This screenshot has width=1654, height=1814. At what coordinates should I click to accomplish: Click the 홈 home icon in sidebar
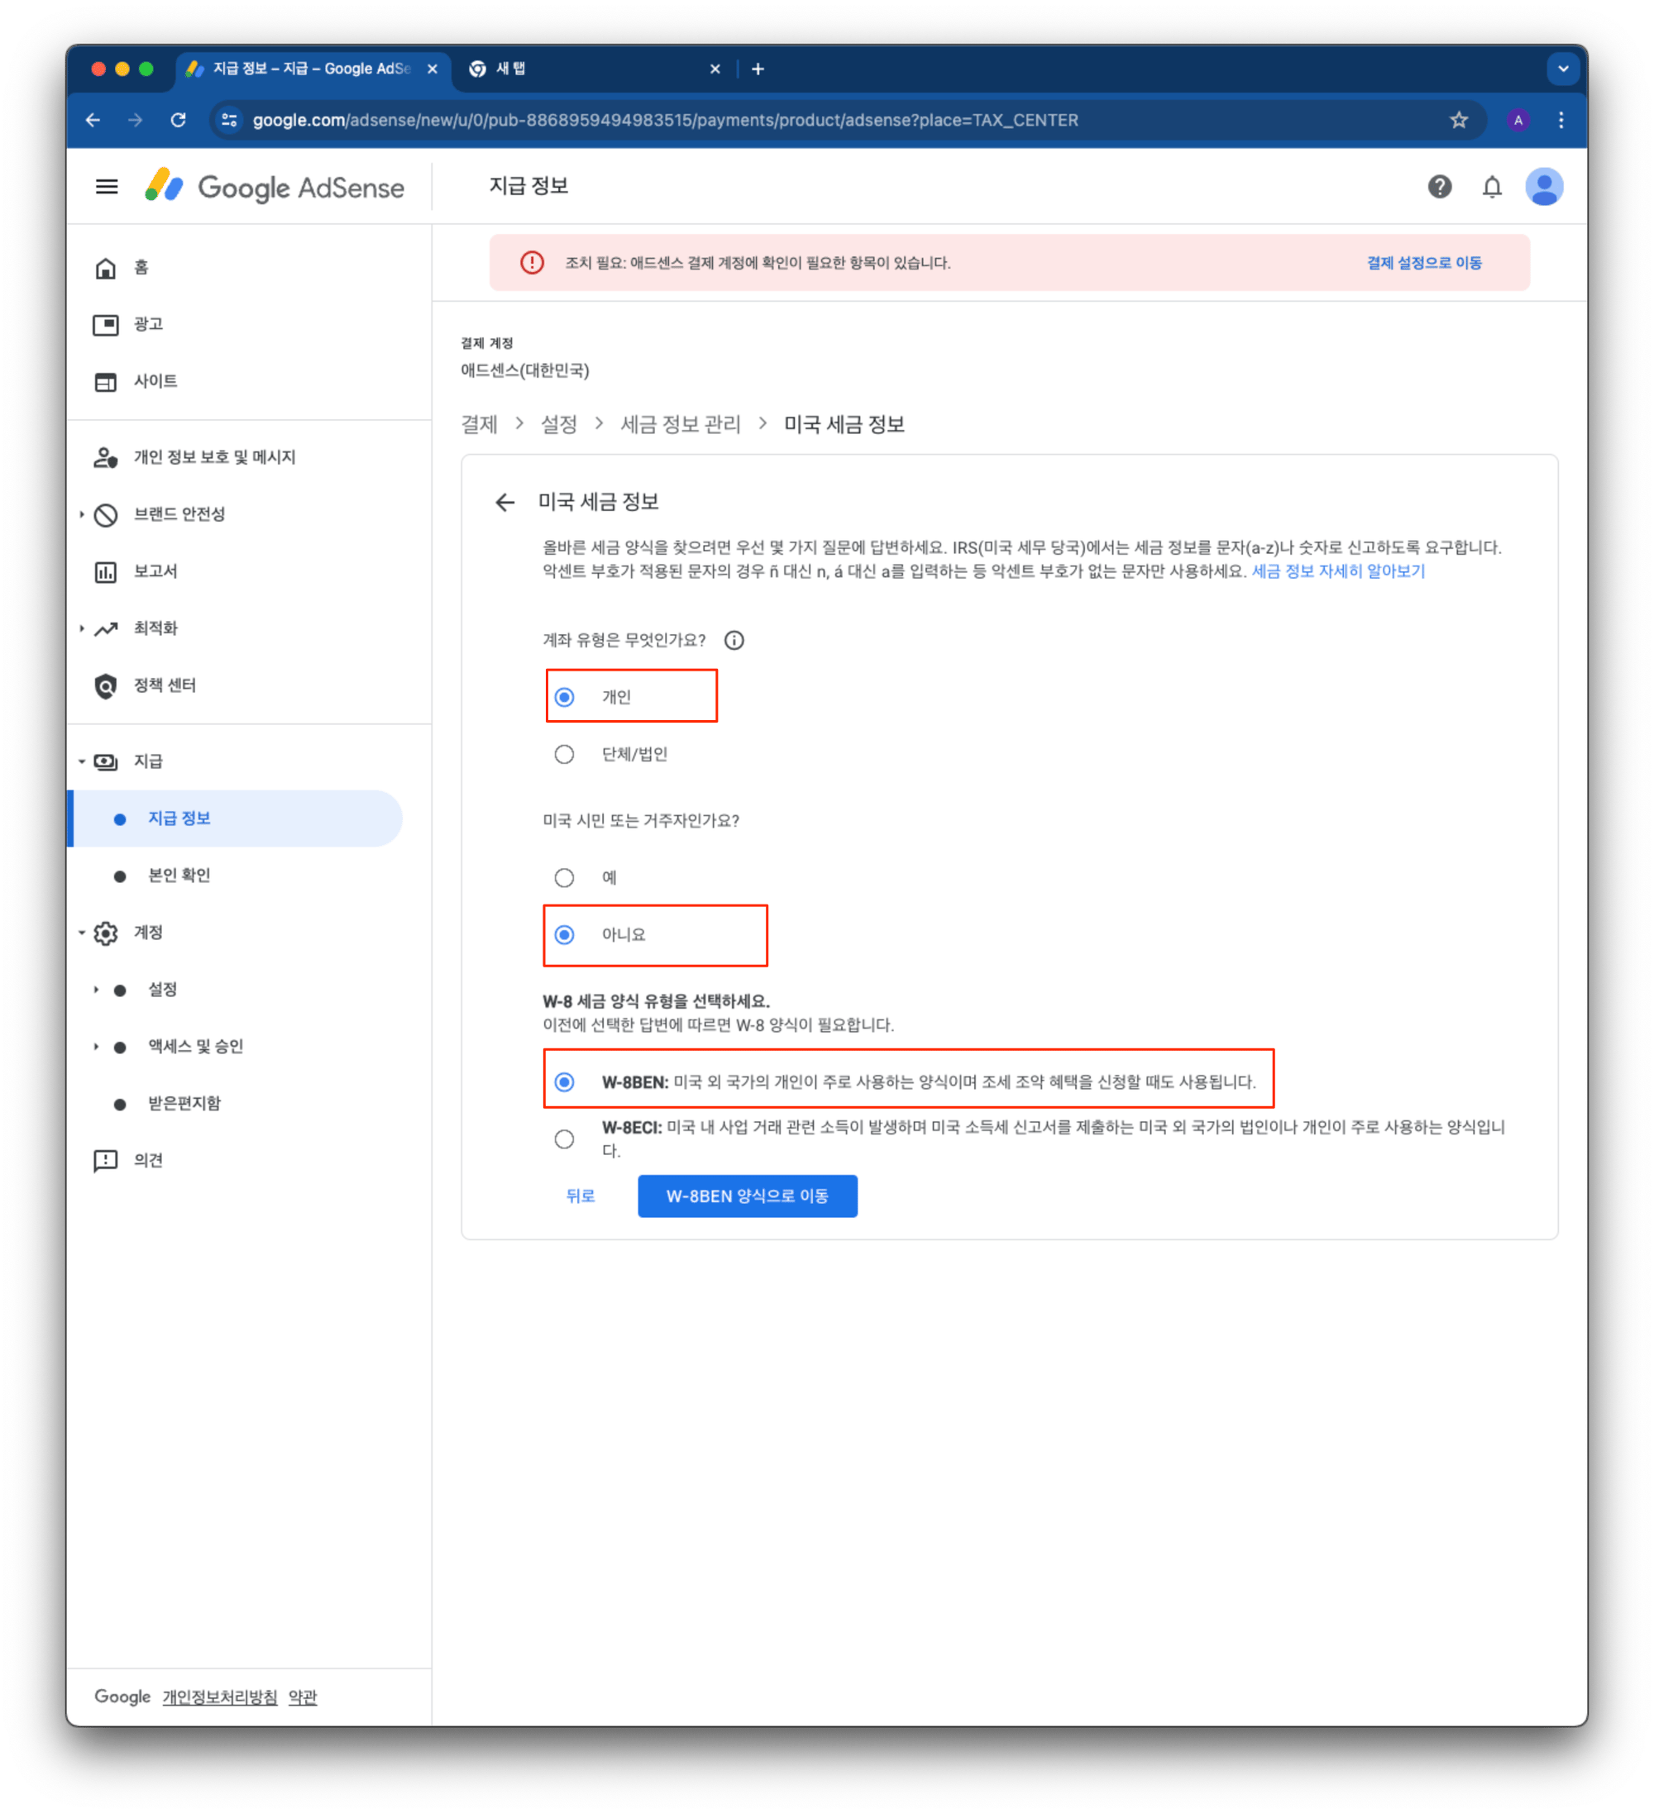tap(105, 268)
